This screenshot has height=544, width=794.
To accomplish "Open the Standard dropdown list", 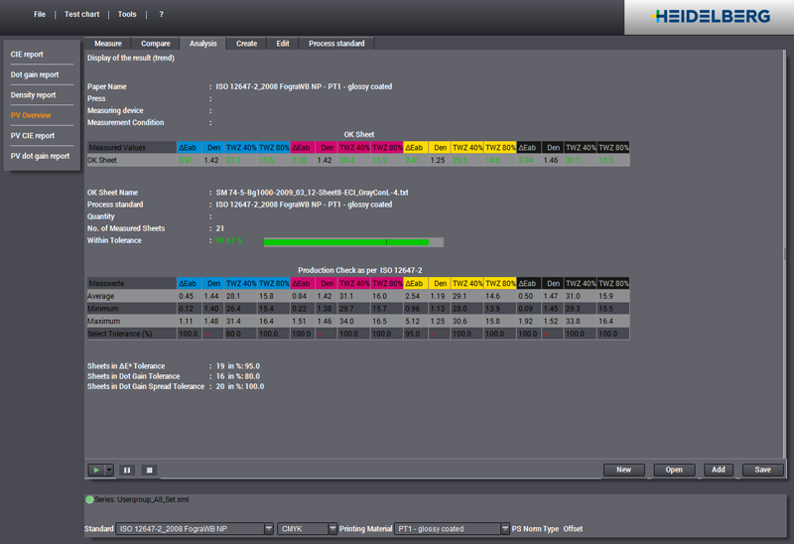I will [x=269, y=529].
